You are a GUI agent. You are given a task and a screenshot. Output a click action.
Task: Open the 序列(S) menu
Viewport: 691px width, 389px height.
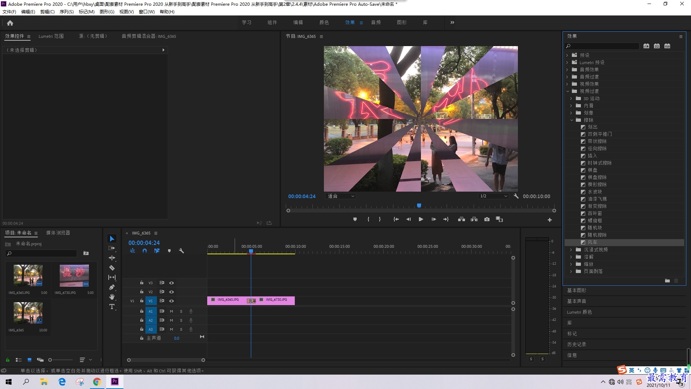point(67,12)
